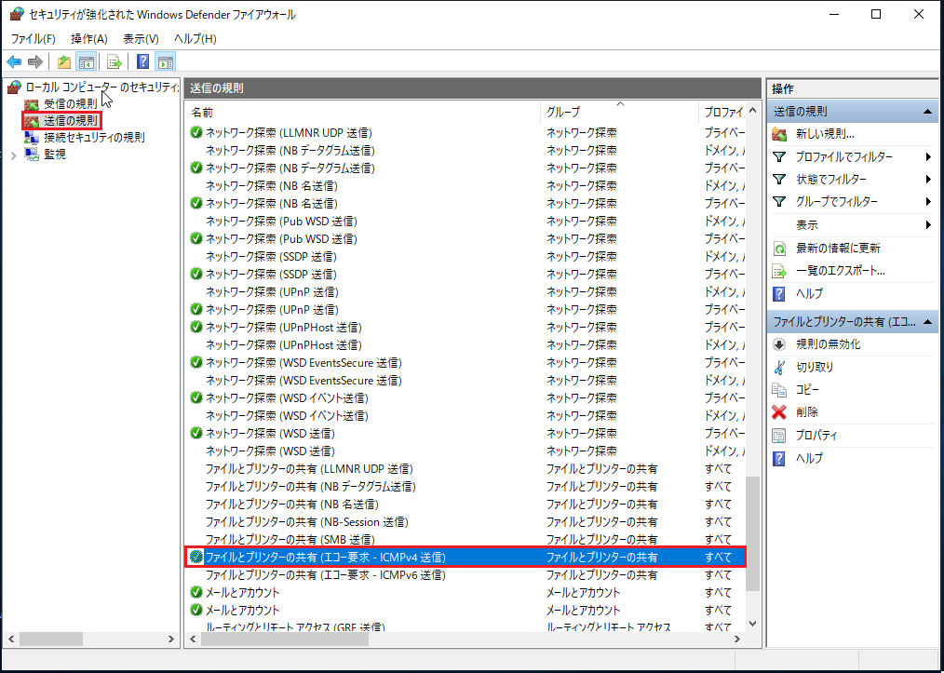Click 新しい規則... action link
The width and height of the screenshot is (944, 673).
pos(825,134)
